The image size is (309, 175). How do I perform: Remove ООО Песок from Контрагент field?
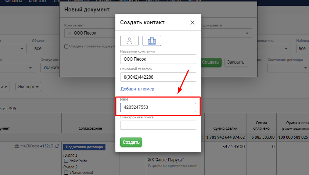[70, 33]
